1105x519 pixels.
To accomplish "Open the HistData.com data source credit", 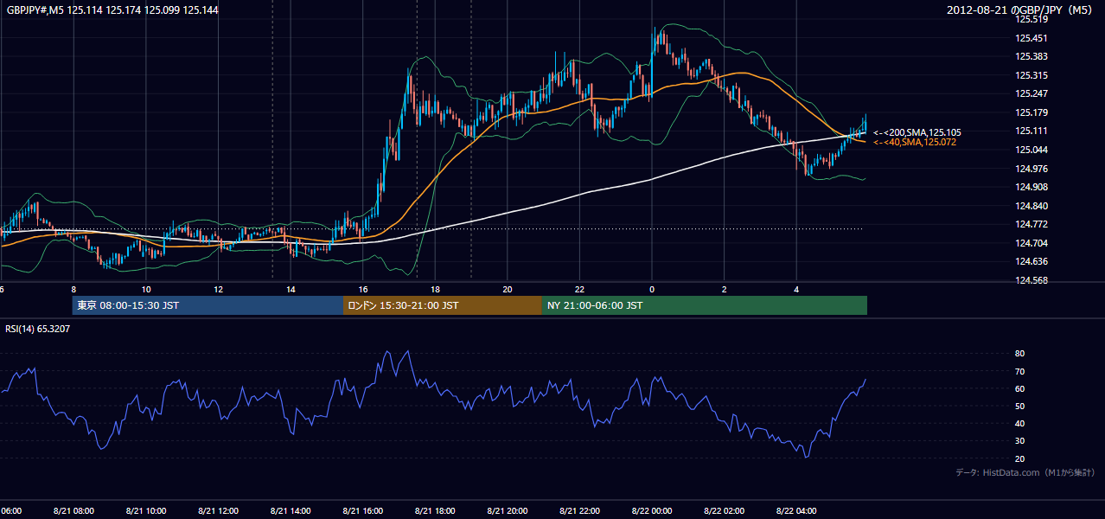I will 1025,472.
